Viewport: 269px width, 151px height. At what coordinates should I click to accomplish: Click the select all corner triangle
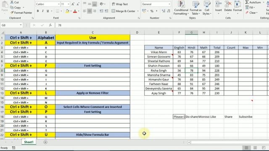pyautogui.click(x=3, y=33)
